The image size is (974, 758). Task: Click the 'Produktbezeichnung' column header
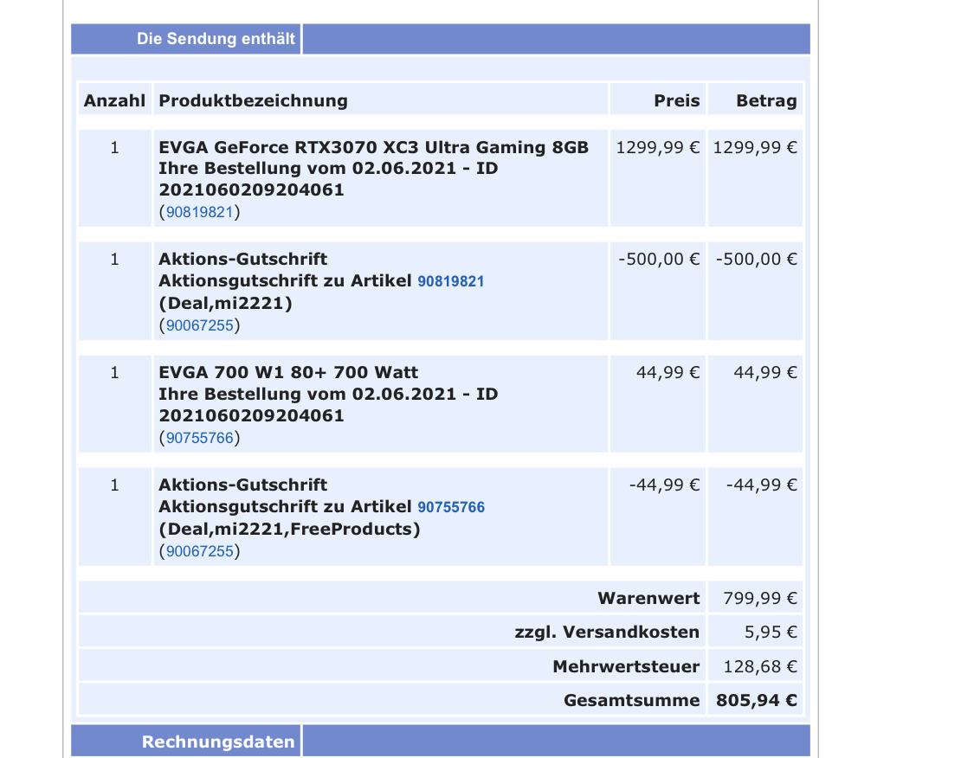point(253,100)
